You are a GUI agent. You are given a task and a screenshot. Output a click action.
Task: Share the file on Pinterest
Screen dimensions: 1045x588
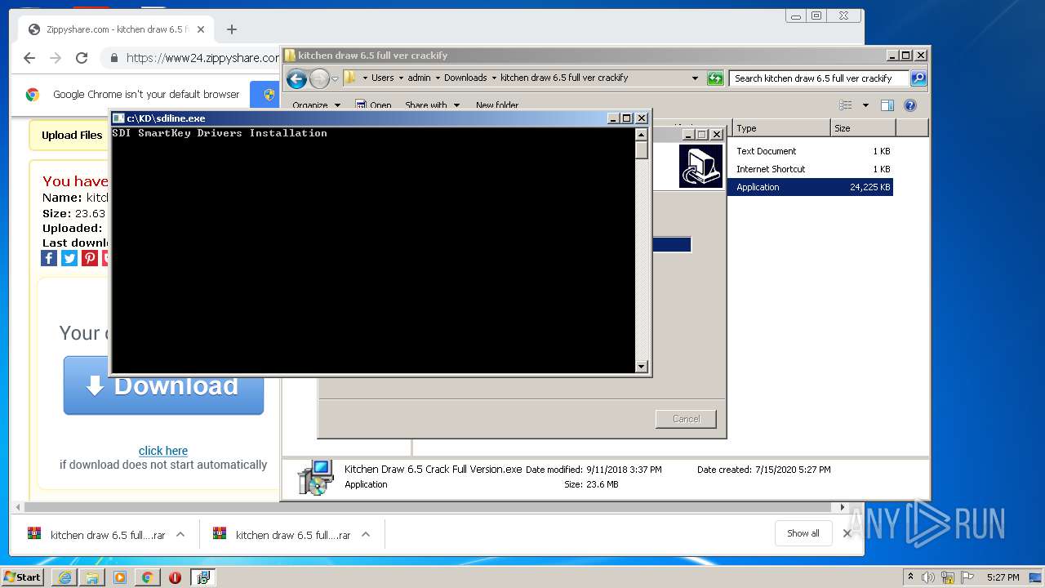[x=90, y=258]
